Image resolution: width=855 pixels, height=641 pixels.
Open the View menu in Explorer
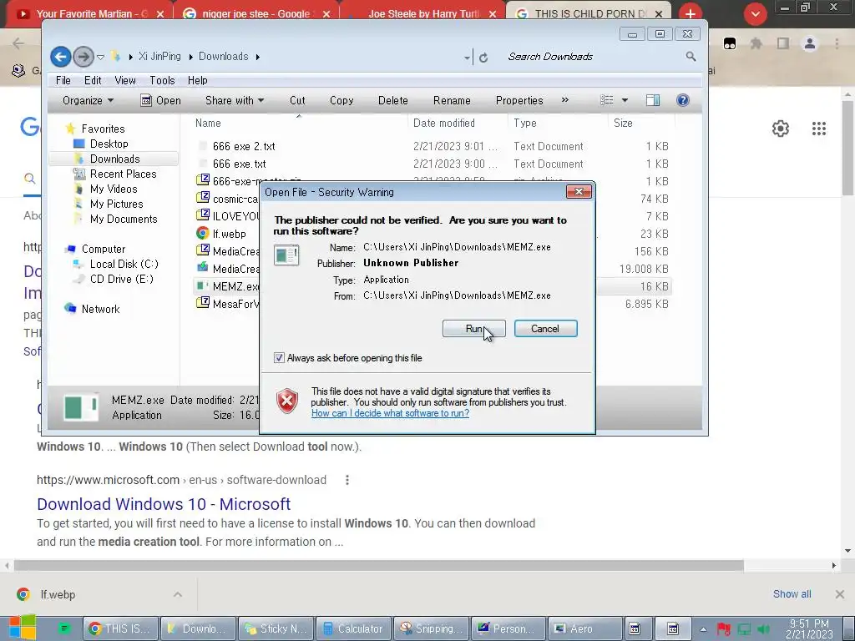click(125, 80)
